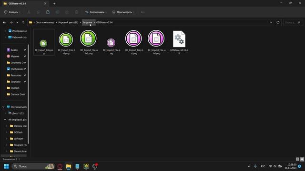Select the BE_Import_File.png file
This screenshot has height=171, width=305.
click(x=111, y=42)
